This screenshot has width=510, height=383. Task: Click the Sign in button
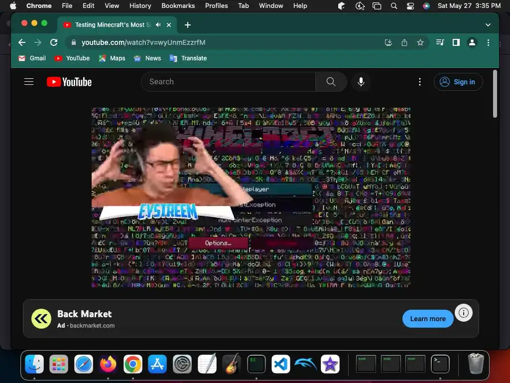458,82
